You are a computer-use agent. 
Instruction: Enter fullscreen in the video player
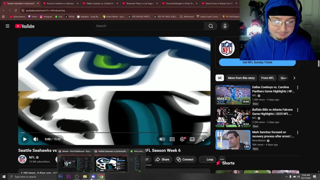coord(202,139)
